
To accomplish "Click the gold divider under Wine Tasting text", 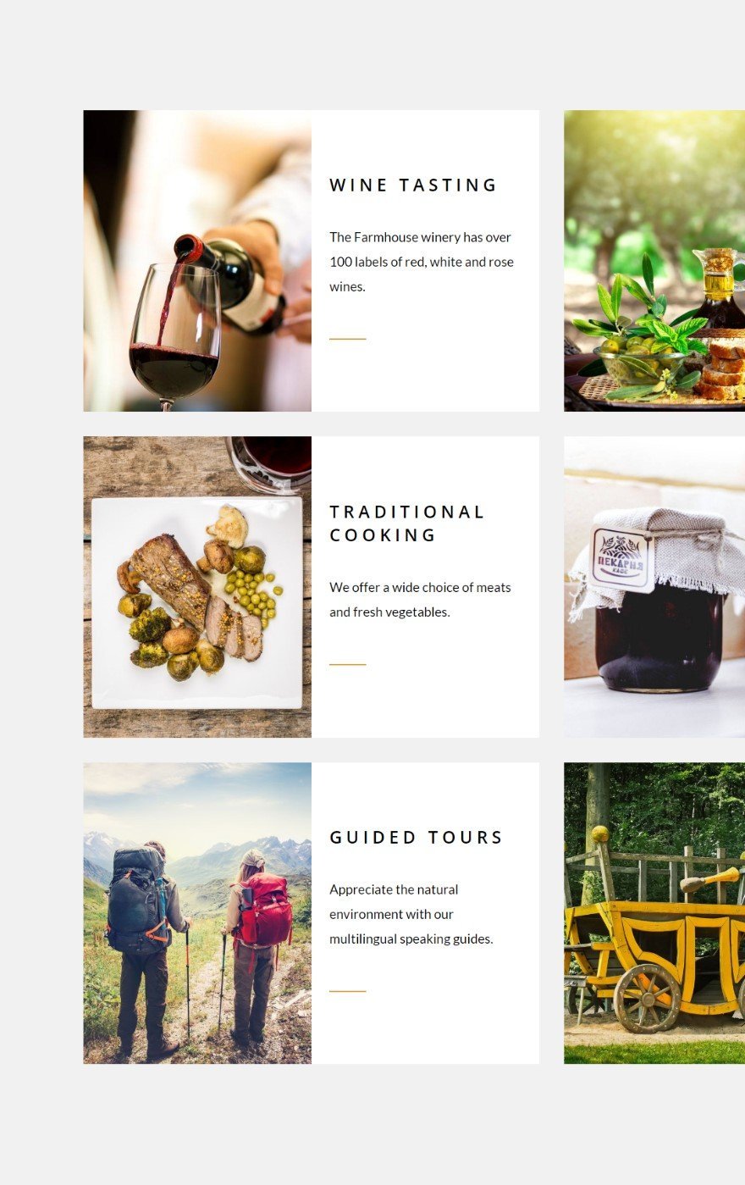I will tap(348, 339).
